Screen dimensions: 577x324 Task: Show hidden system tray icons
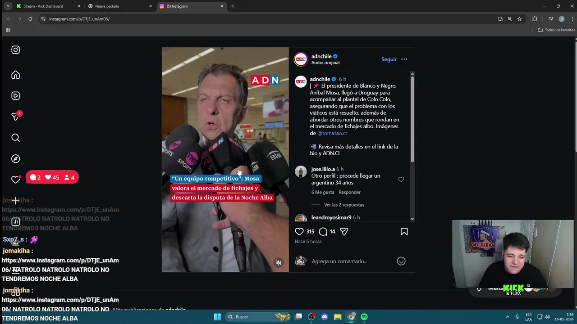507,317
